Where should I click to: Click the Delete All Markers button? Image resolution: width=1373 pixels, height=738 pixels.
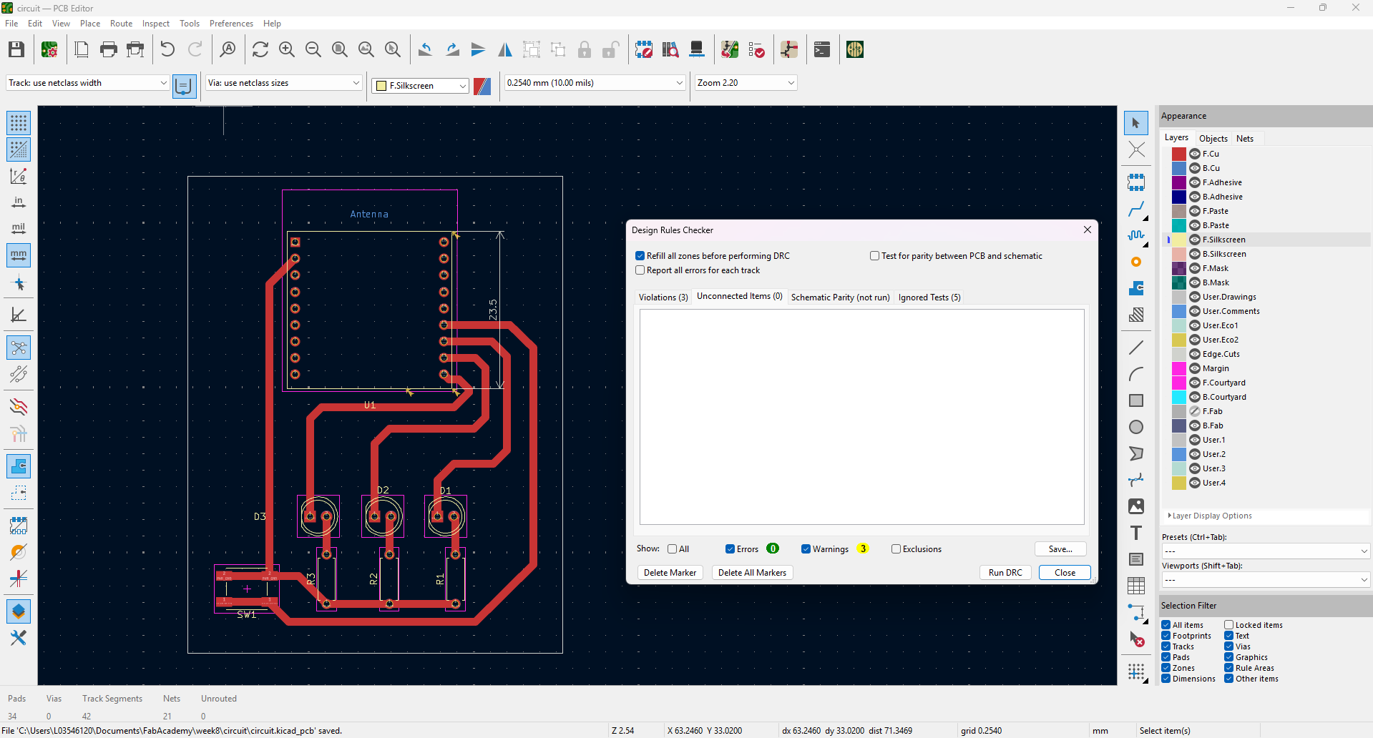coord(751,573)
